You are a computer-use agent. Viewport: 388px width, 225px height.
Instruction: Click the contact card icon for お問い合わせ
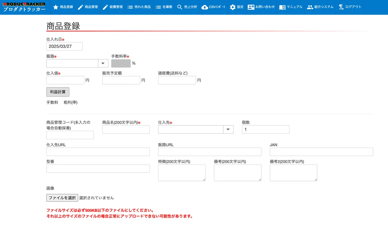point(251,7)
